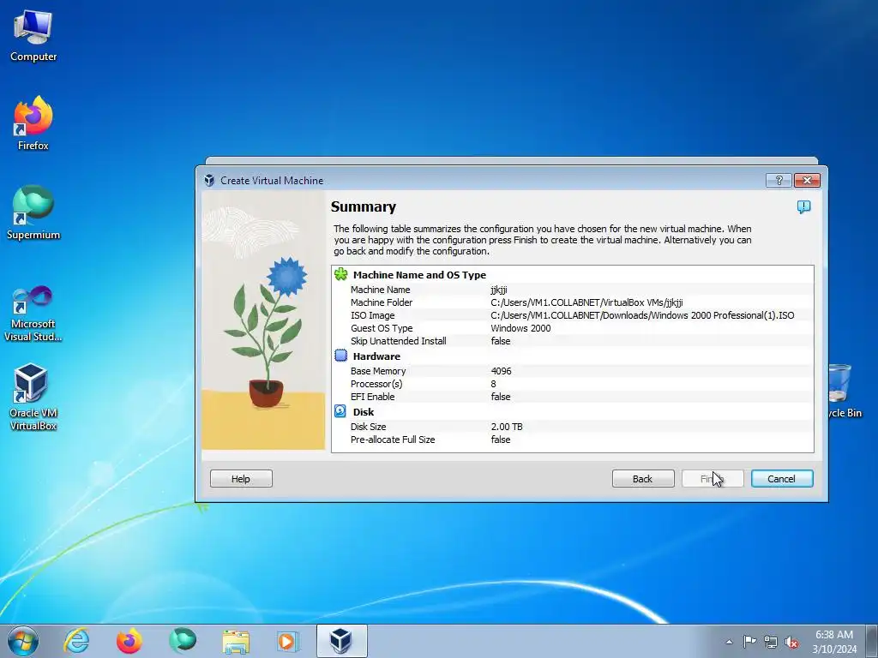The height and width of the screenshot is (658, 878).
Task: Open the Oracle VM VirtualBox desktop shortcut
Action: pos(33,397)
